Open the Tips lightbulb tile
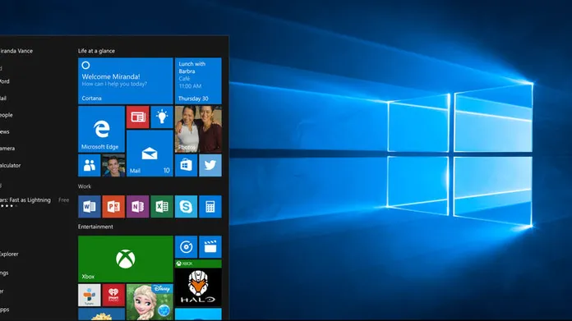 coord(162,117)
